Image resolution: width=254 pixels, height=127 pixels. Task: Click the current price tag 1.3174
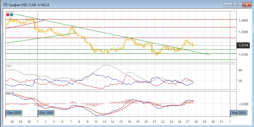tap(243, 45)
